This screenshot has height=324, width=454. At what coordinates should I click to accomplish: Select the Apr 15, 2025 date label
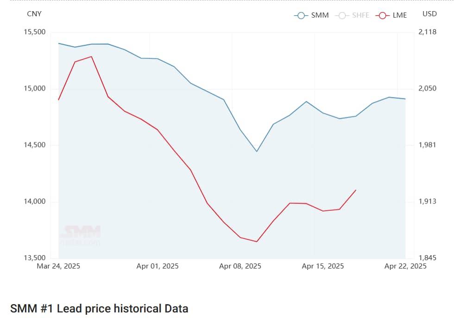click(x=323, y=266)
